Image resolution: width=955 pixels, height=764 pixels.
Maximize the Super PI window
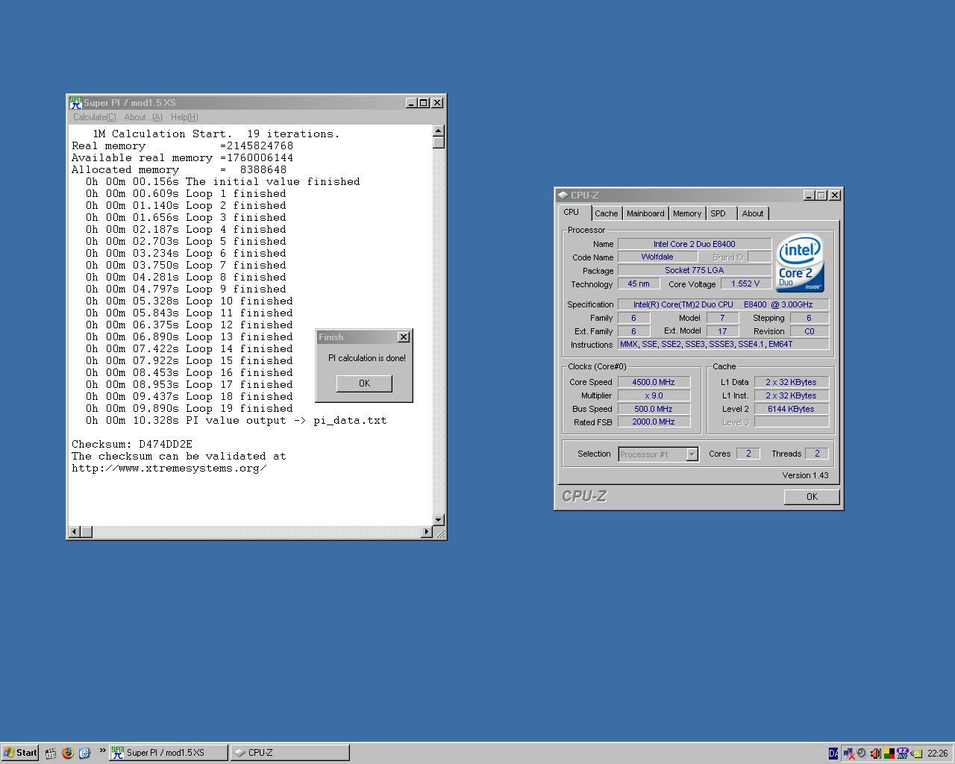coord(423,103)
